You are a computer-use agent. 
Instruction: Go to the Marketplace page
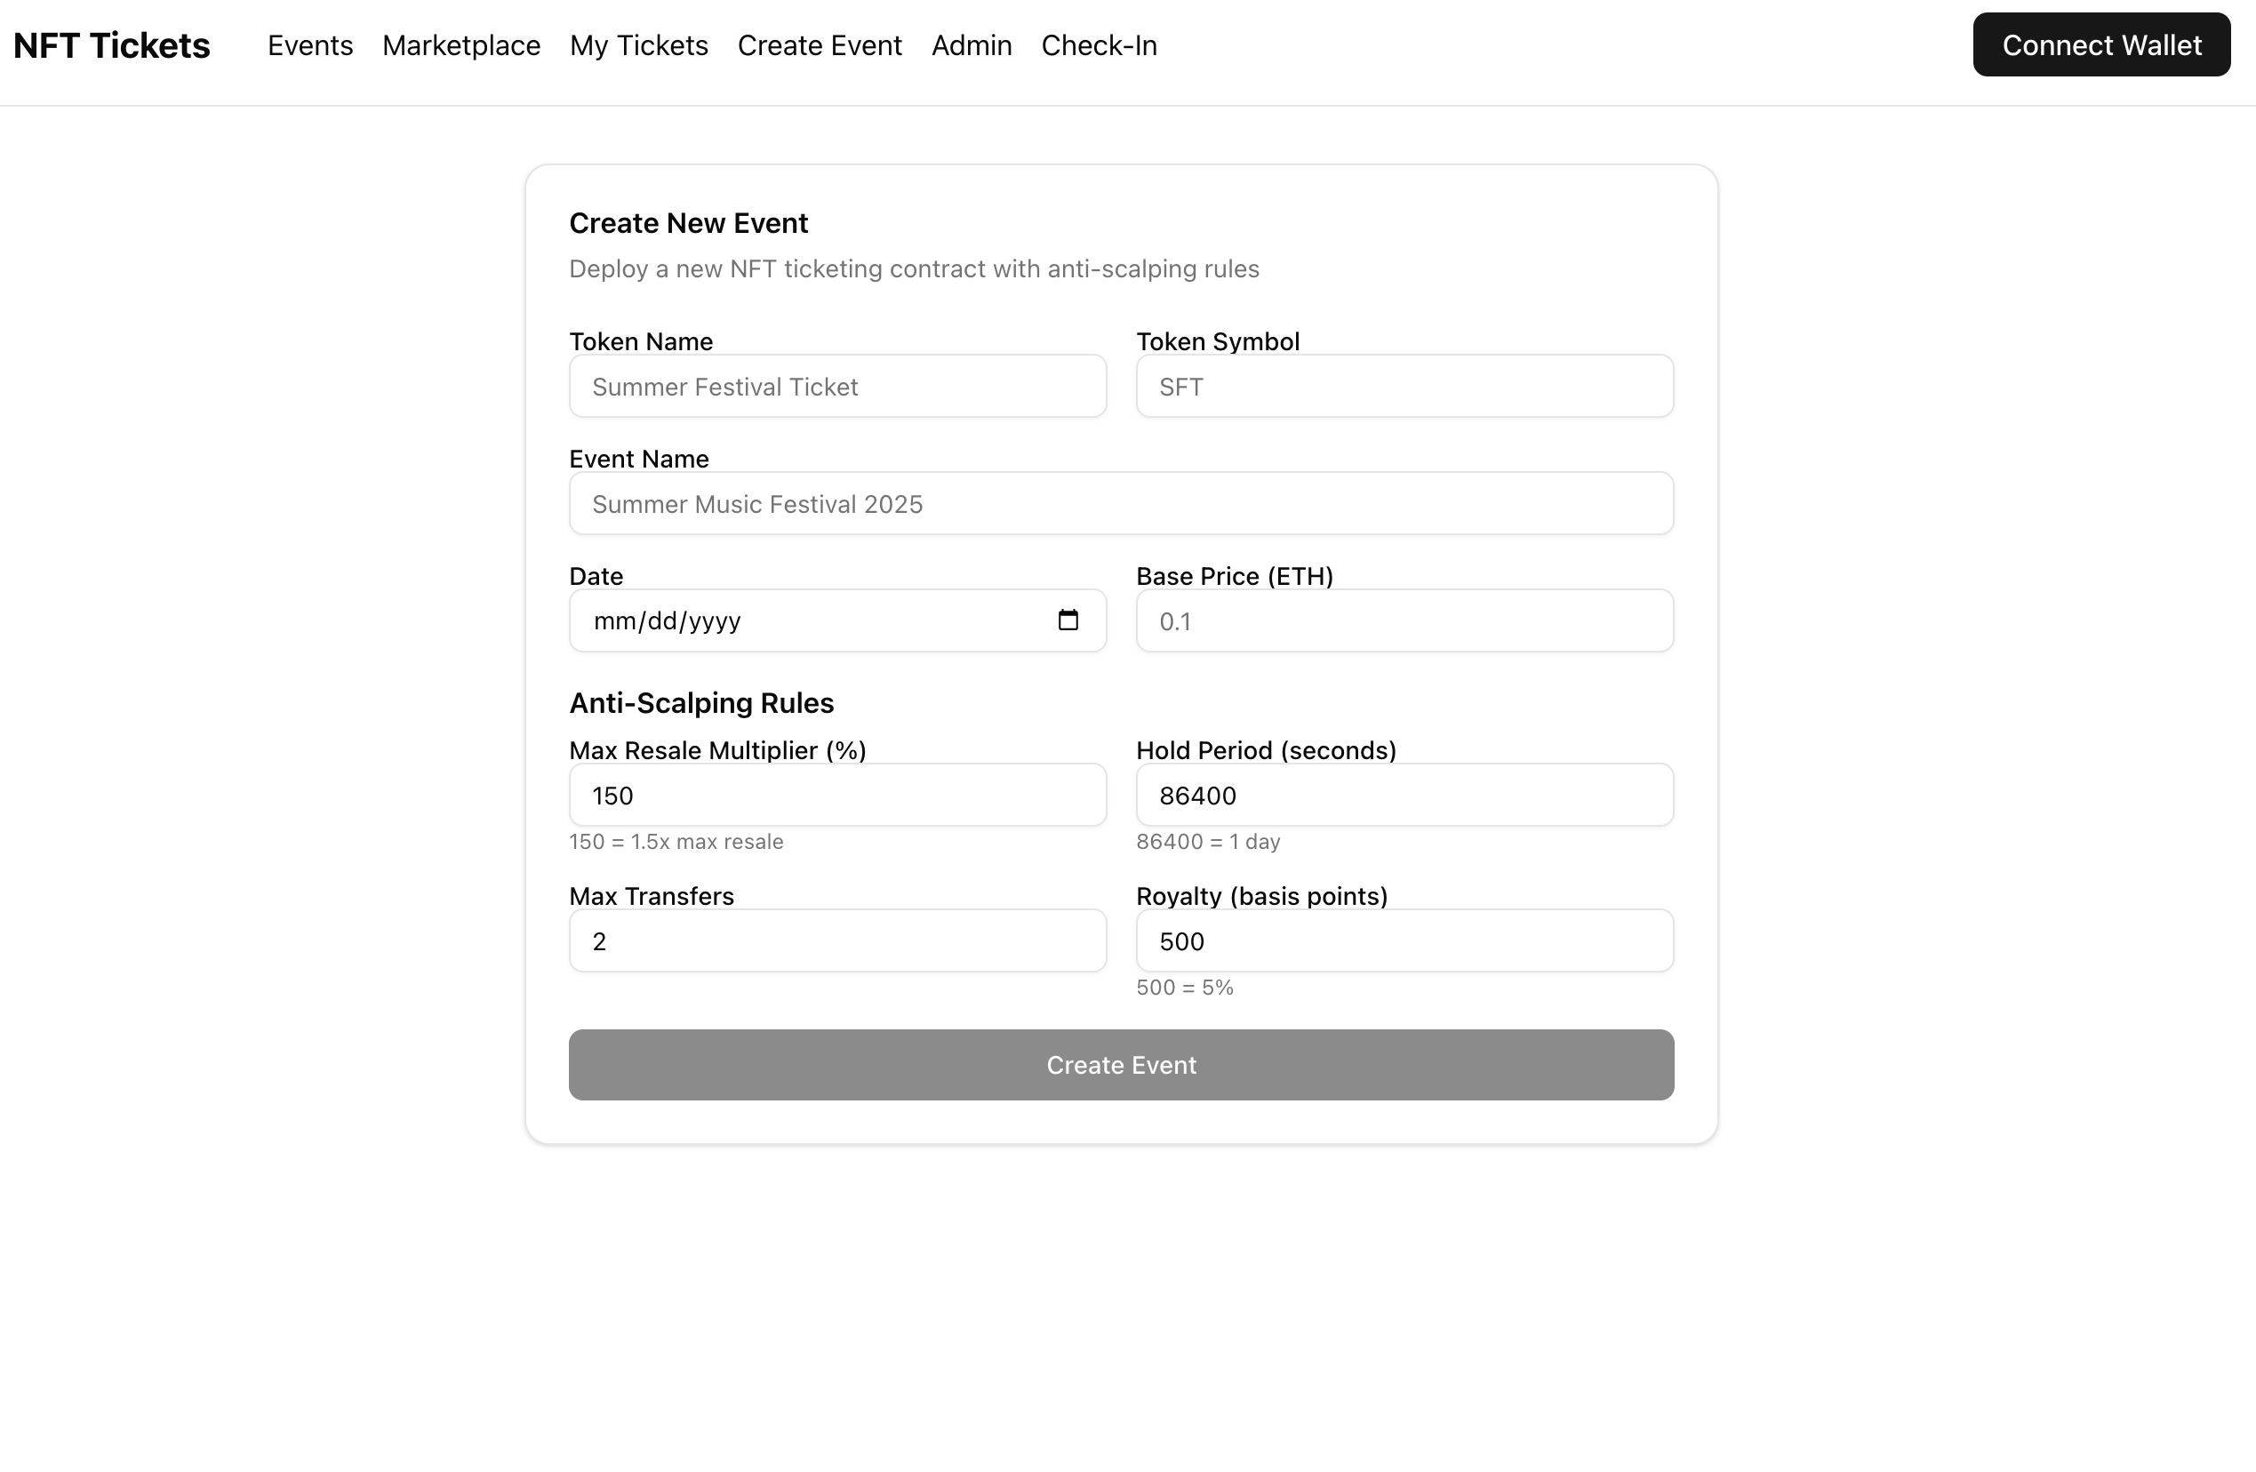(x=460, y=45)
